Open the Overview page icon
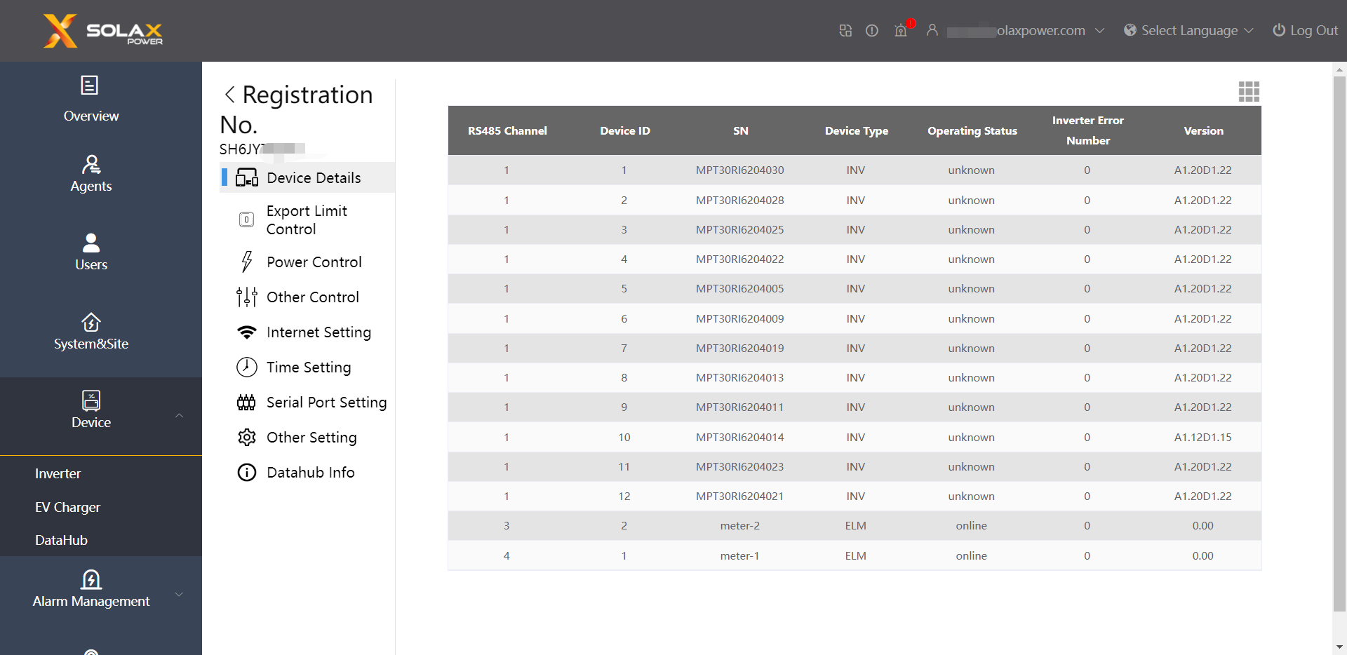The height and width of the screenshot is (655, 1347). click(x=91, y=86)
